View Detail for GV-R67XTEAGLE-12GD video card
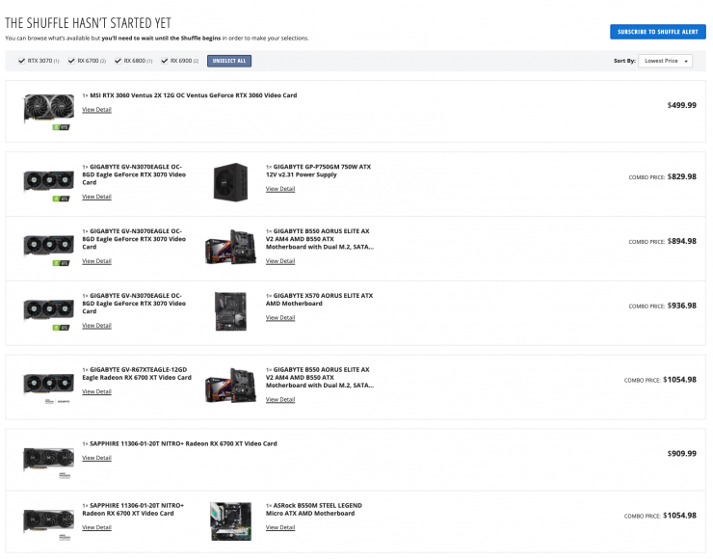The image size is (713, 559). tap(96, 391)
